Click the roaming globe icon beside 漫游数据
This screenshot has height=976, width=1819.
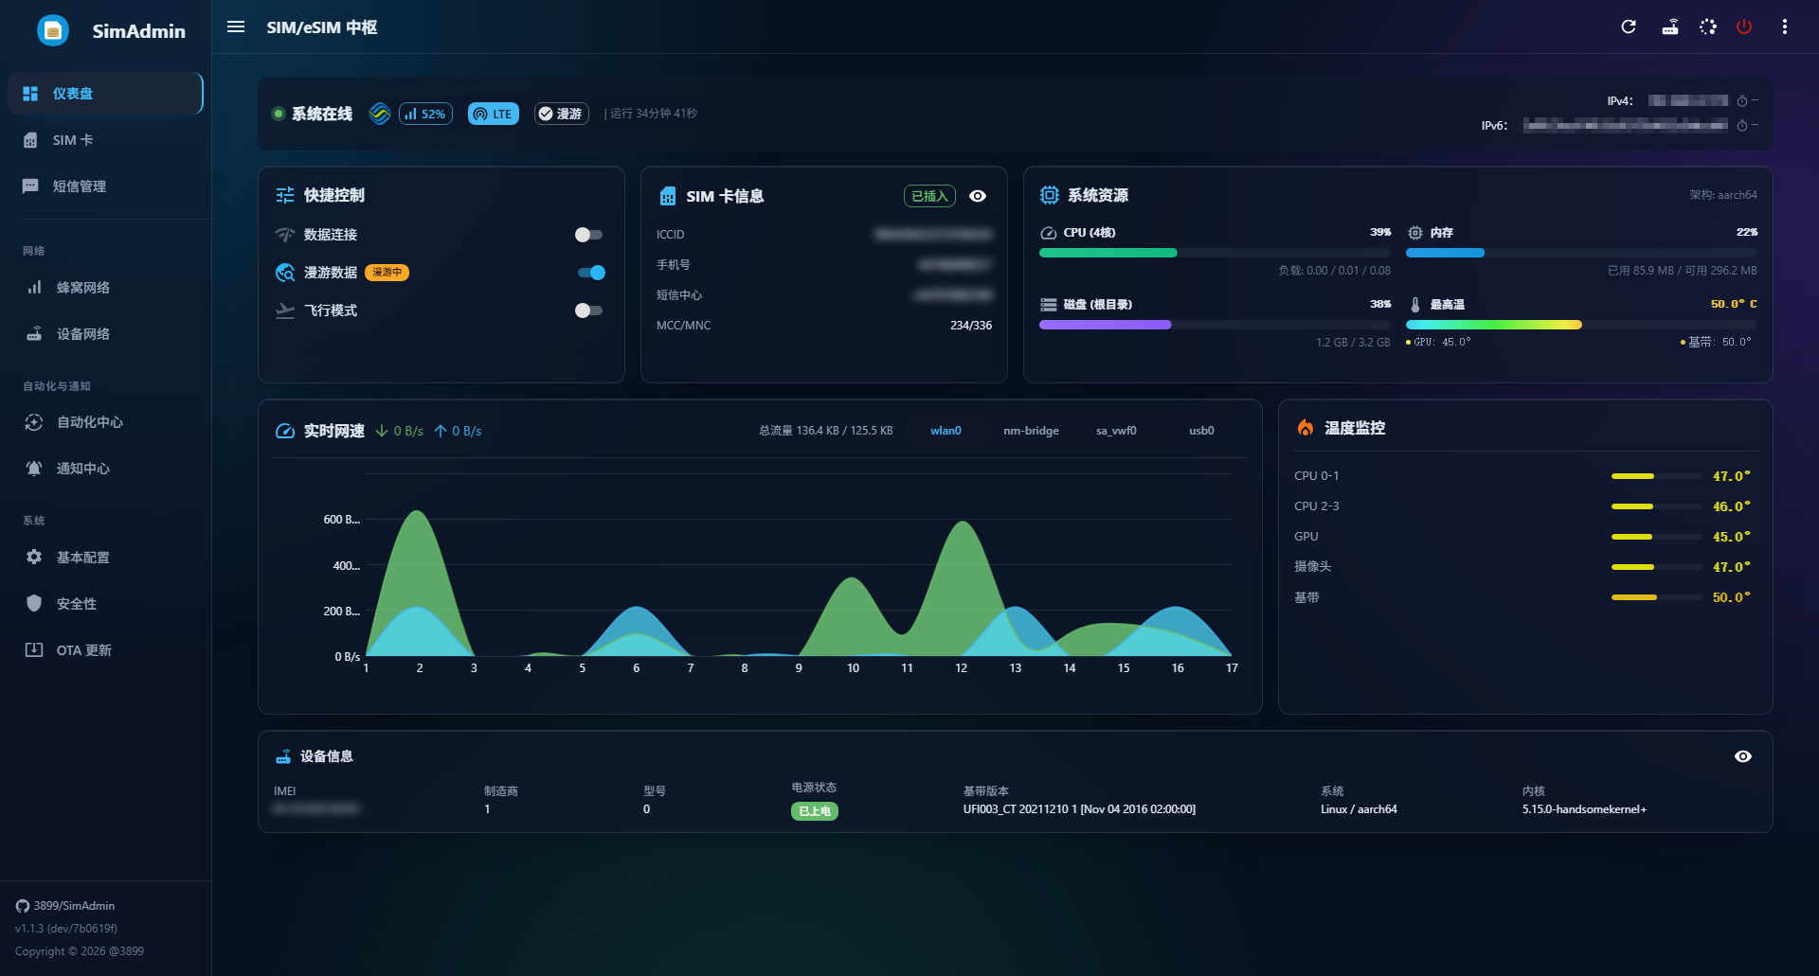(x=285, y=273)
